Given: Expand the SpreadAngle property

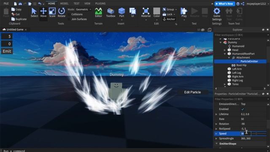Looking at the screenshot, I should point(216,138).
